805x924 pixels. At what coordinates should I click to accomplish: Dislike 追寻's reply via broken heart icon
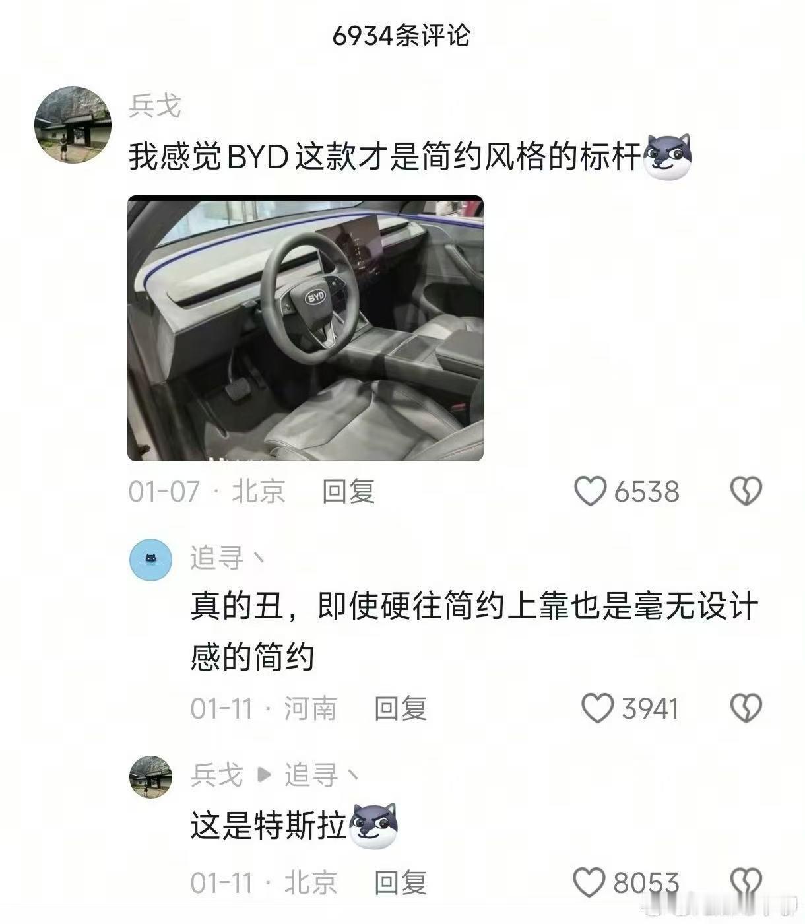coord(746,708)
